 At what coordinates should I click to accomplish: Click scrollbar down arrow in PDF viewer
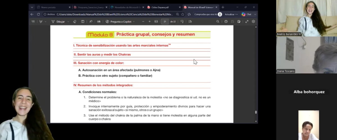pyautogui.click(x=256, y=121)
